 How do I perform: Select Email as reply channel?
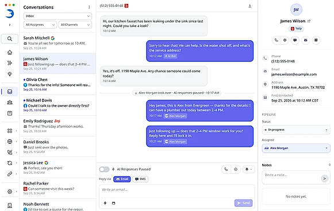click(122, 179)
